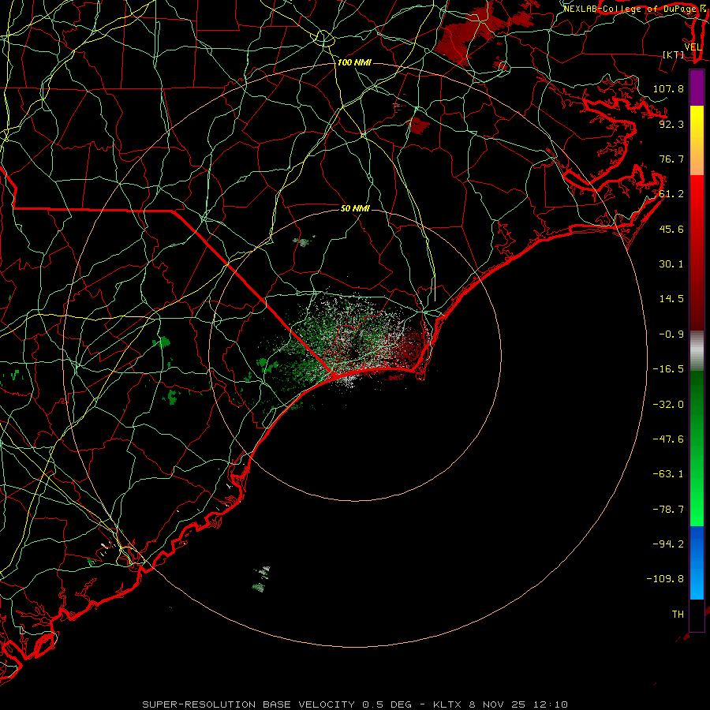The image size is (710, 710).
Task: Click the -63.1 legend value
Action: [668, 474]
